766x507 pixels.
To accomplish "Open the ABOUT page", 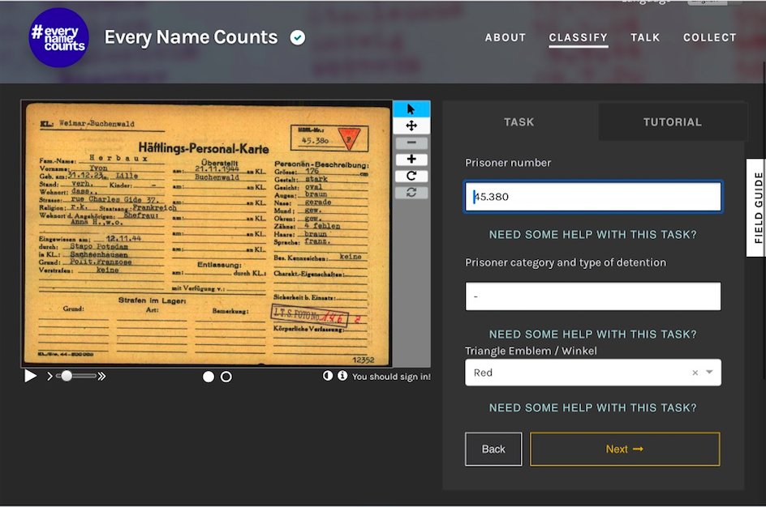I will (x=506, y=37).
